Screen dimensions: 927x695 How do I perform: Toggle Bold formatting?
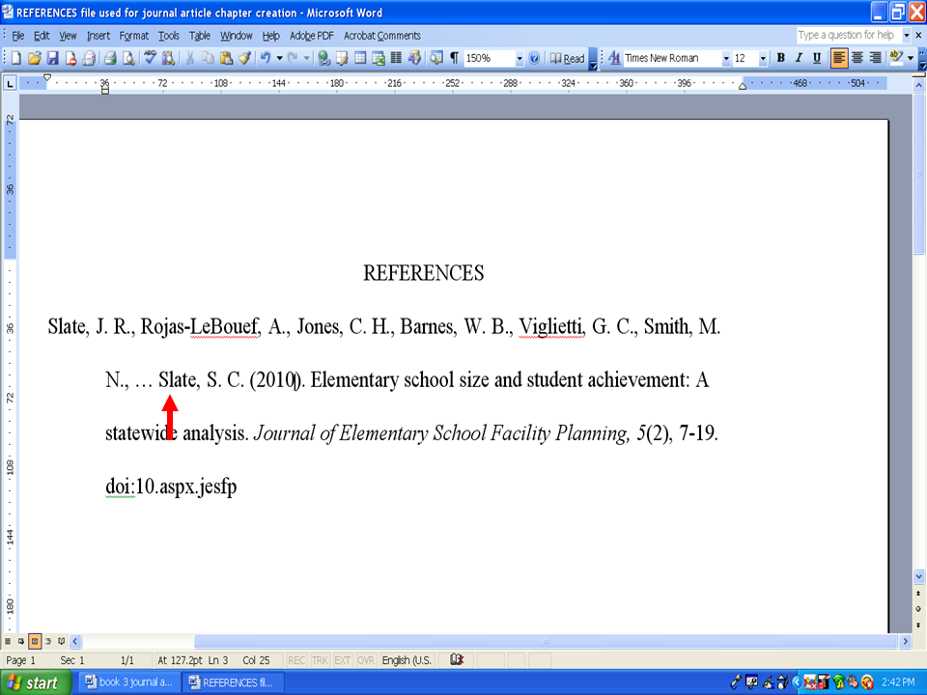point(780,58)
